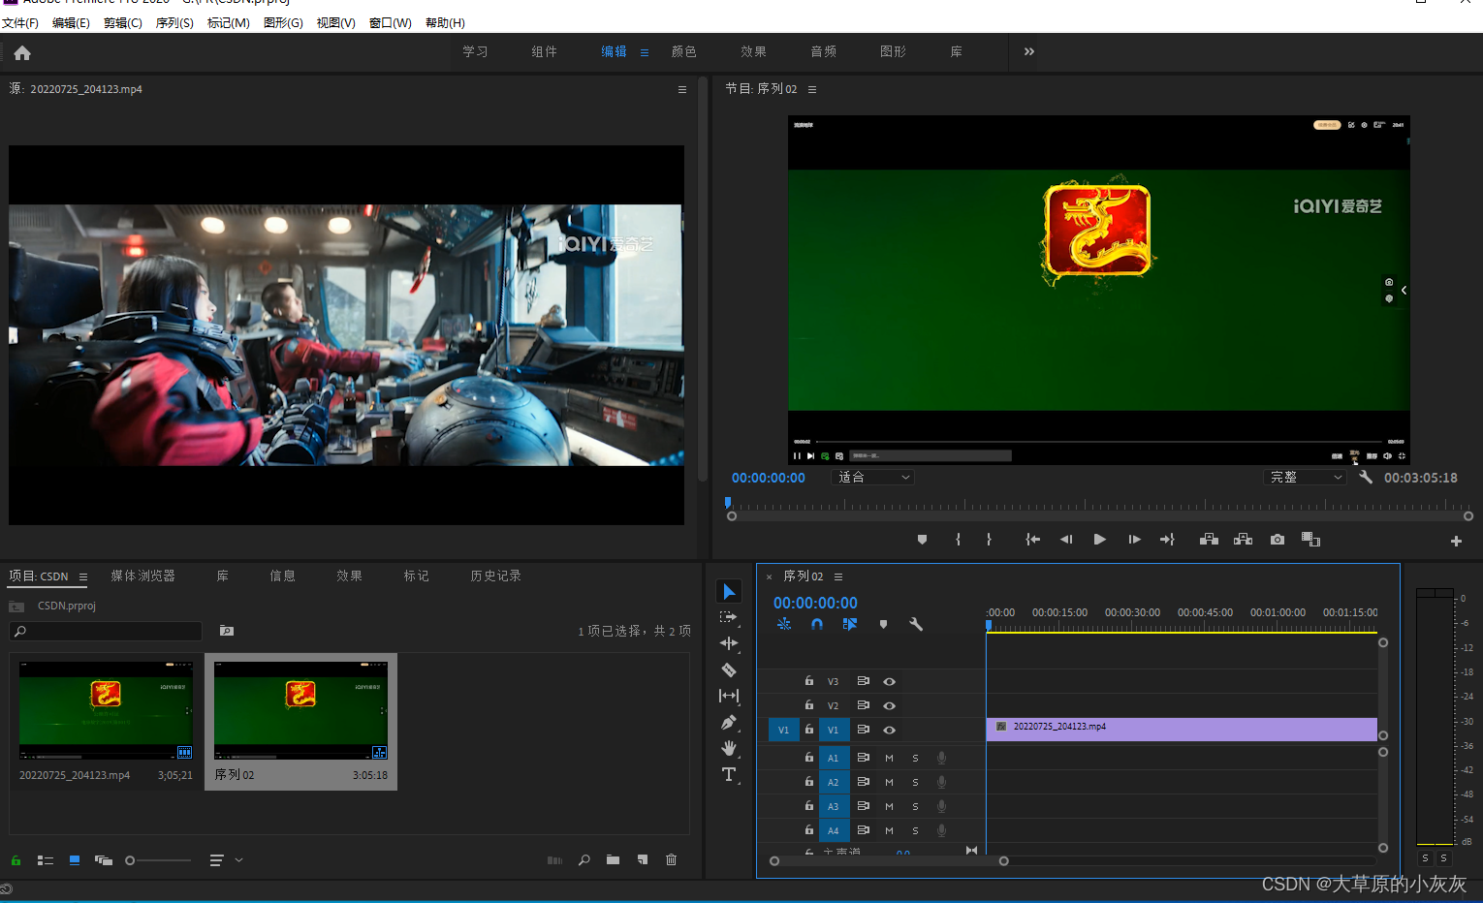Mute audio track A1
Image resolution: width=1483 pixels, height=903 pixels.
889,758
